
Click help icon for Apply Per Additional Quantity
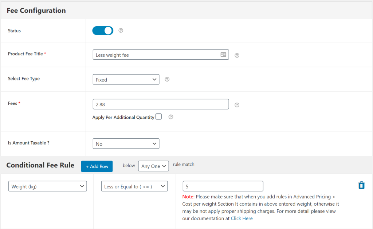pyautogui.click(x=171, y=117)
